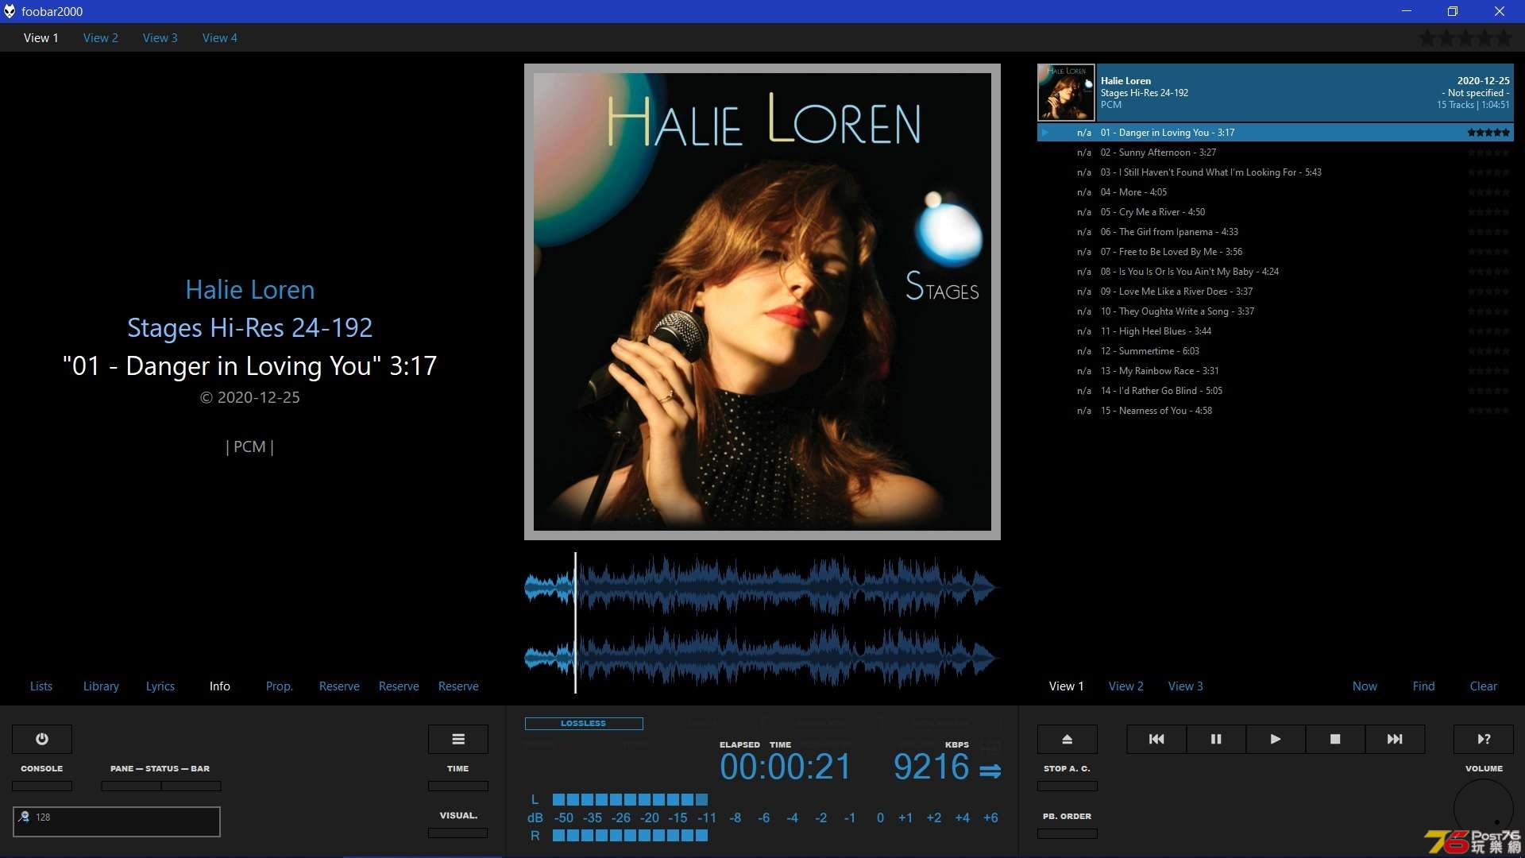Click the eject button above STOP A. C.
Image resolution: width=1525 pixels, height=858 pixels.
[1067, 739]
